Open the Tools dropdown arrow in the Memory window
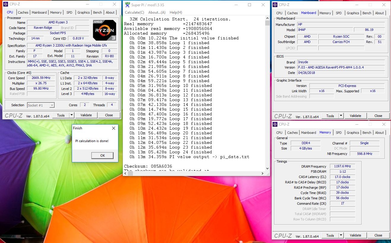Screen dimensions: 391x243 click(341, 235)
